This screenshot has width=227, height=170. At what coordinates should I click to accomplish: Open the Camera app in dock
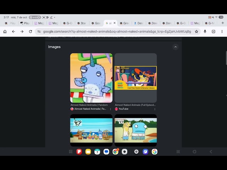click(124, 152)
